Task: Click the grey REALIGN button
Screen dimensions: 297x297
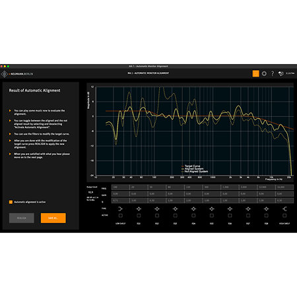Action: [x=22, y=218]
